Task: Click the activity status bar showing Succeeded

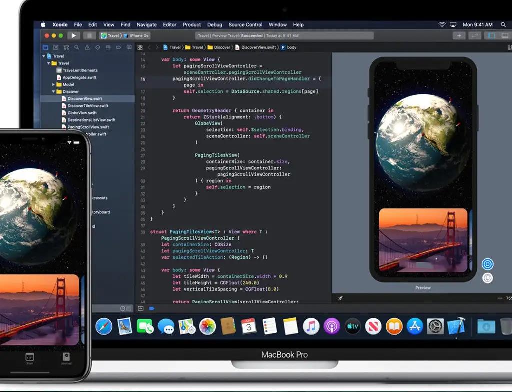Action: coord(284,36)
